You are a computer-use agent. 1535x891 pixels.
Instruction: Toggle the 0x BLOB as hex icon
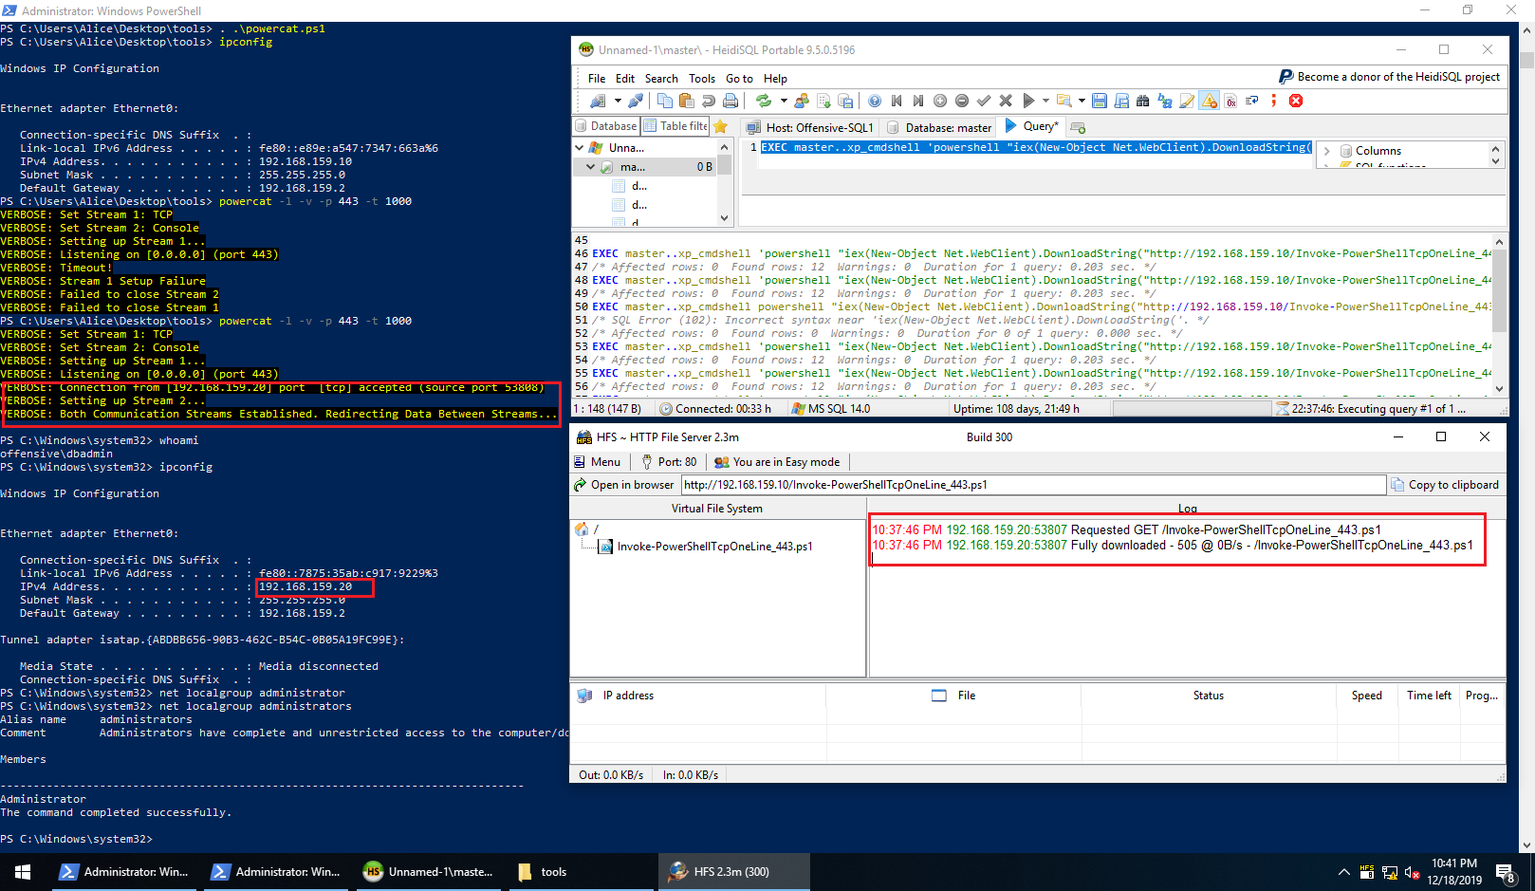[1231, 101]
